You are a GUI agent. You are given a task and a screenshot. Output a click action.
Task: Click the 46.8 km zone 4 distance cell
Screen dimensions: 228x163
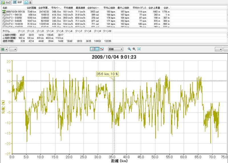click(49, 38)
